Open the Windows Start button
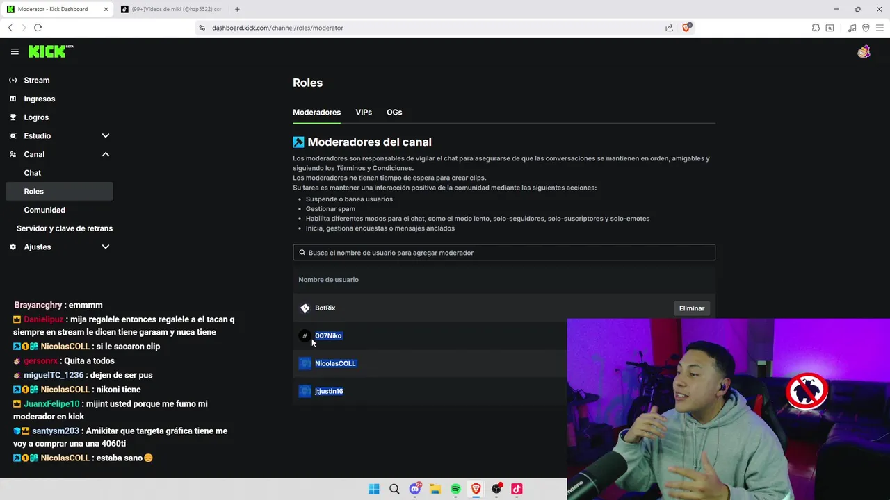This screenshot has width=890, height=500. 373,489
